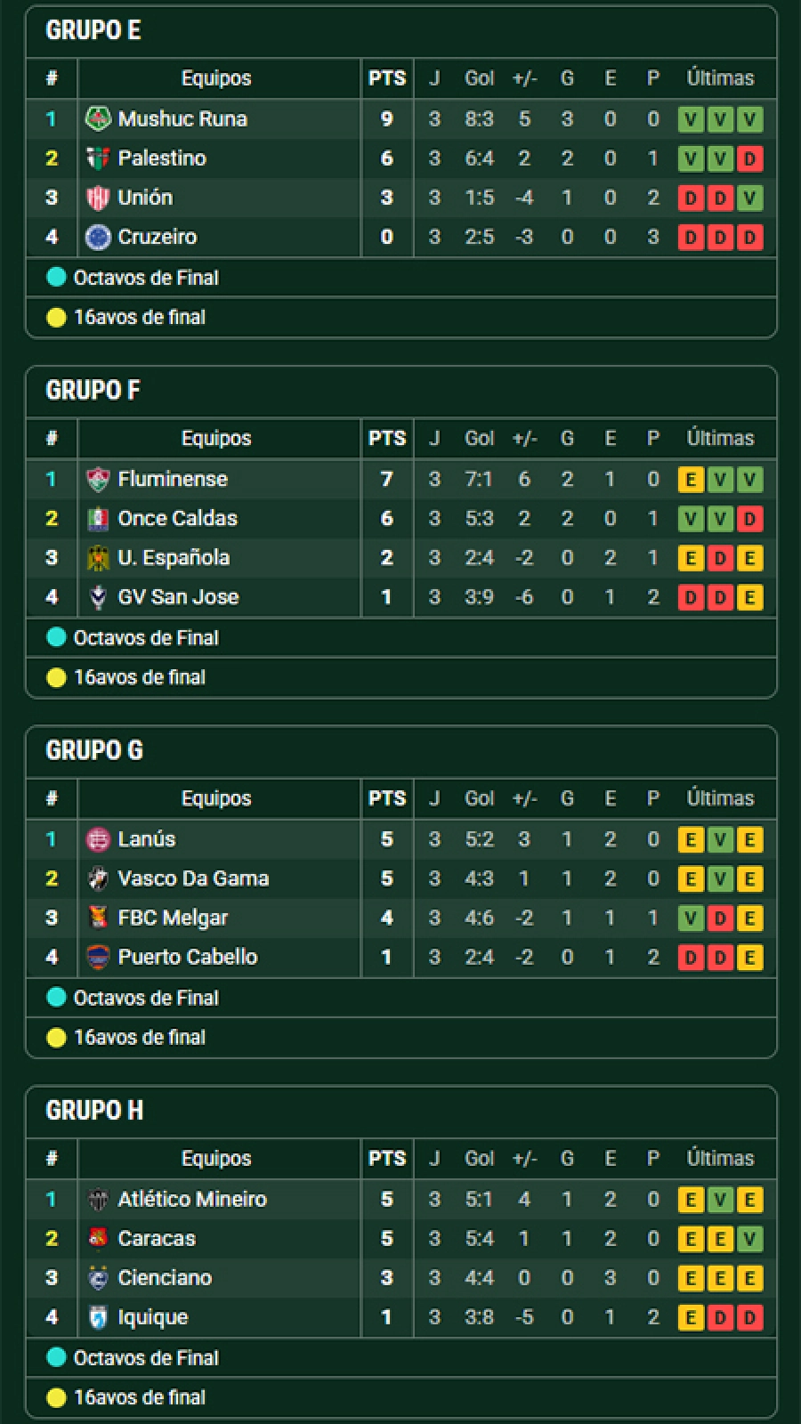The height and width of the screenshot is (1424, 801).
Task: Open Cienciano team page
Action: point(165,1278)
